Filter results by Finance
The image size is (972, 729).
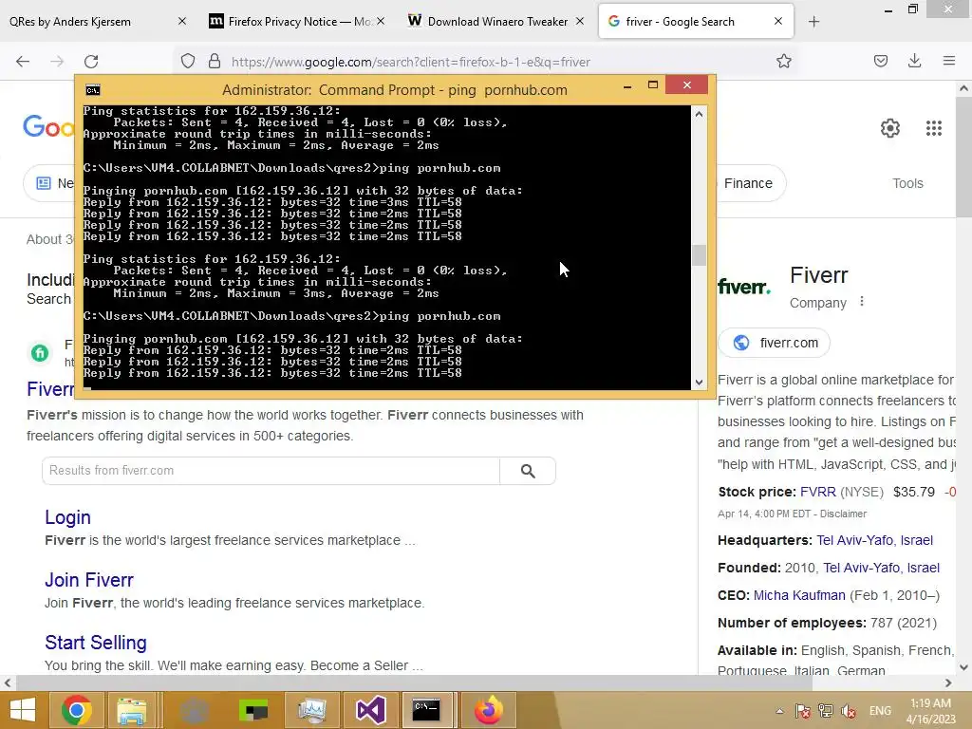tap(748, 183)
